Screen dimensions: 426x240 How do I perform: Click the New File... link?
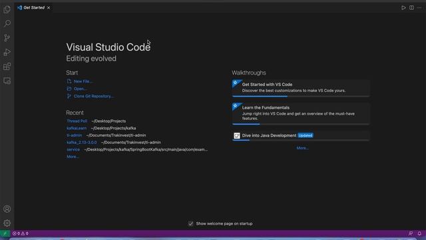pyautogui.click(x=83, y=81)
